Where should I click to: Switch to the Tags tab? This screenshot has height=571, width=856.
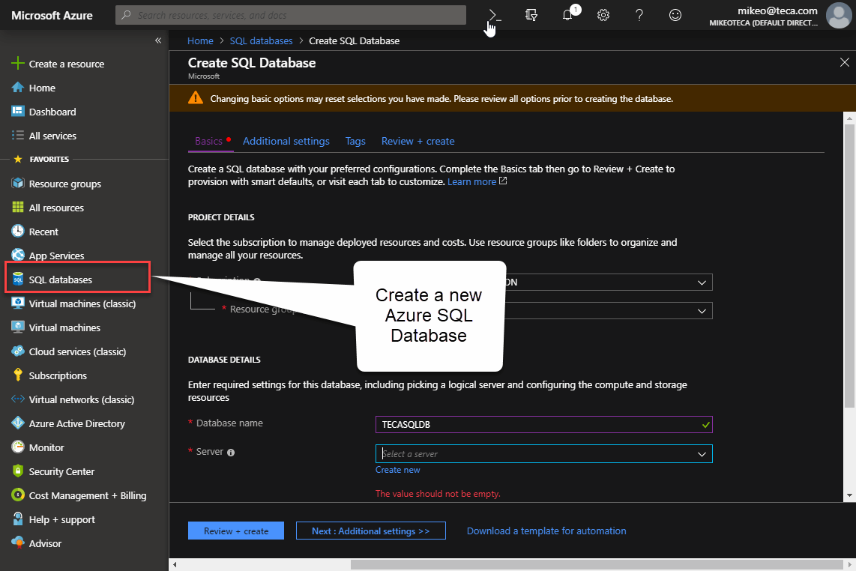click(355, 141)
